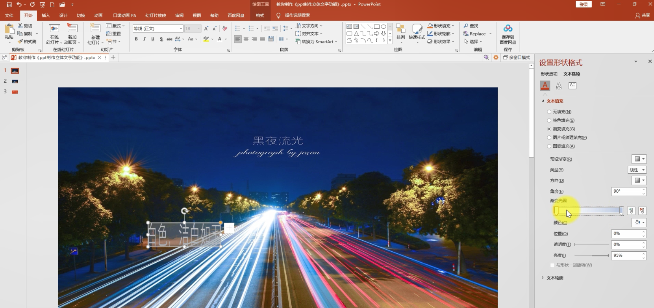The height and width of the screenshot is (308, 654).
Task: Click 多窗口模式 button
Action: tap(517, 58)
